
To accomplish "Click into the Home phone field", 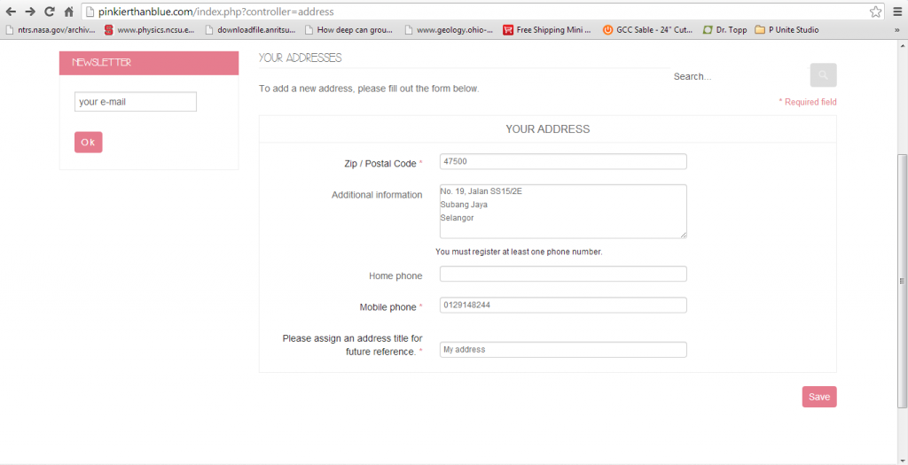I will click(563, 274).
